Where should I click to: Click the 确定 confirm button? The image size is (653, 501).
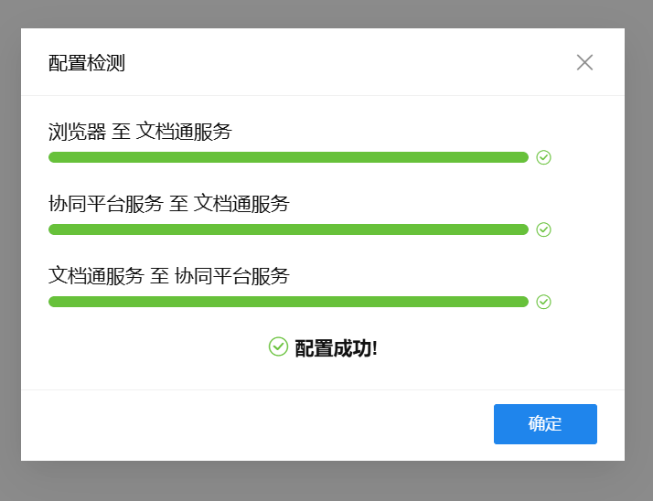pyautogui.click(x=545, y=424)
